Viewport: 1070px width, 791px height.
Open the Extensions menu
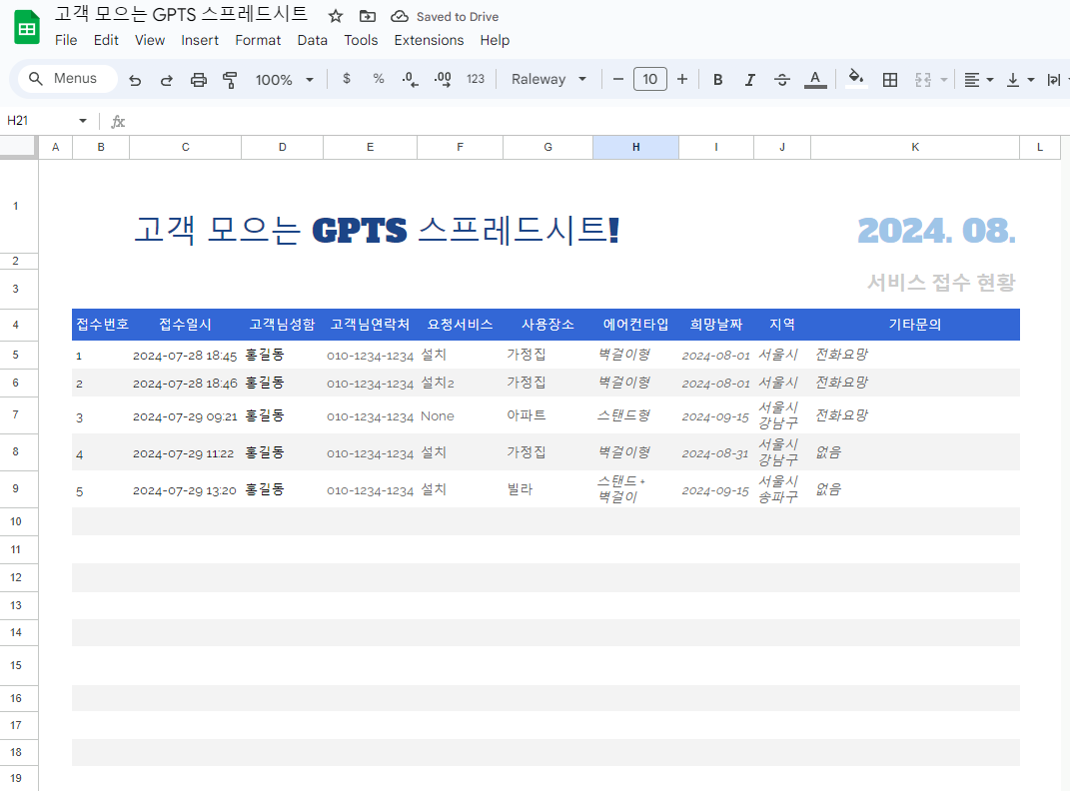pos(429,40)
